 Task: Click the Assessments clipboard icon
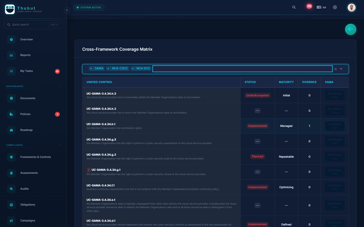(11, 173)
